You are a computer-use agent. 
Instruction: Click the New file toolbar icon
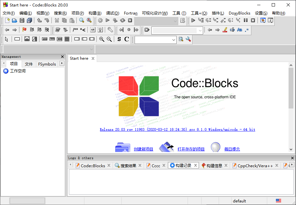tap(7, 20)
